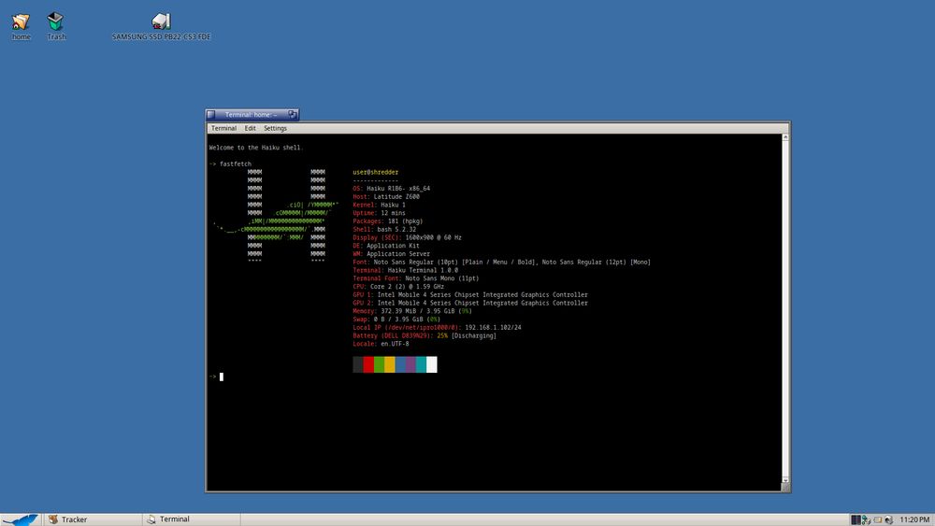Click the white color block in fastfetch palette
Viewport: 935px width, 526px height.
pyautogui.click(x=432, y=364)
